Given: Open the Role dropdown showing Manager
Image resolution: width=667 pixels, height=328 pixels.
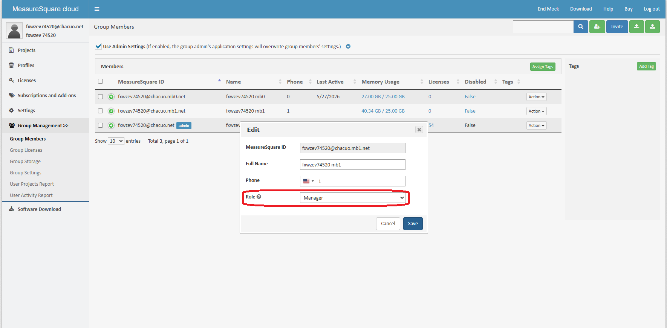Looking at the screenshot, I should pos(353,198).
